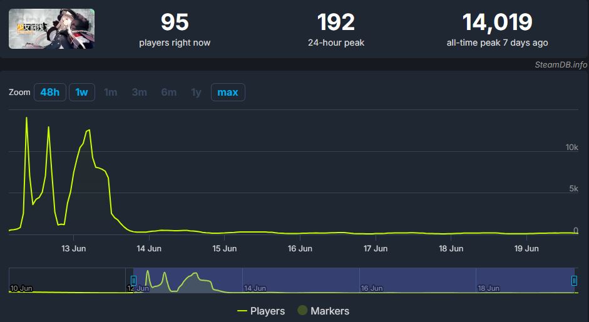Click the 19 Jun axis label

tap(526, 248)
